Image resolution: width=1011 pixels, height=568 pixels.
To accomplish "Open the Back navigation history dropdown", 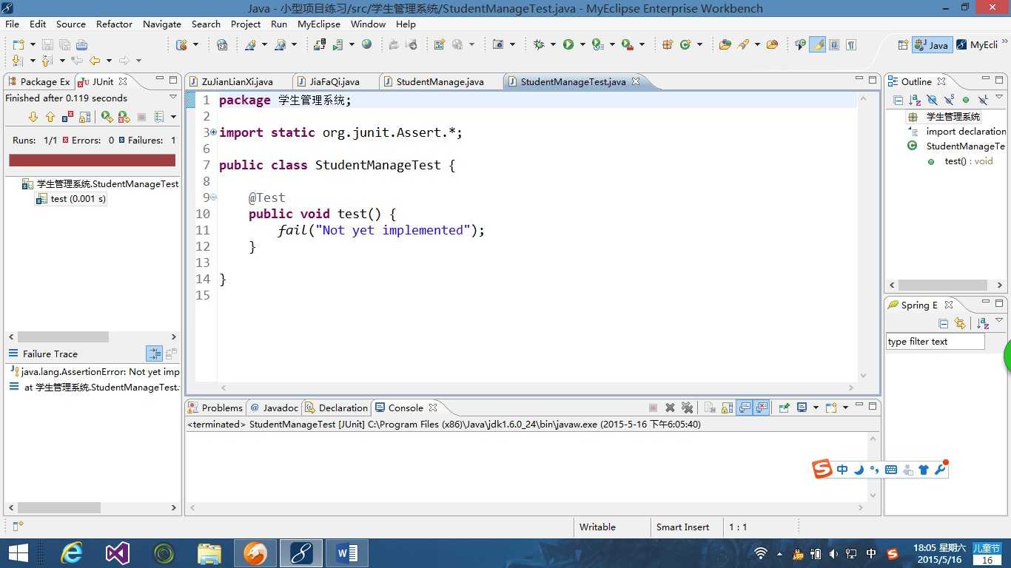I will click(x=109, y=61).
